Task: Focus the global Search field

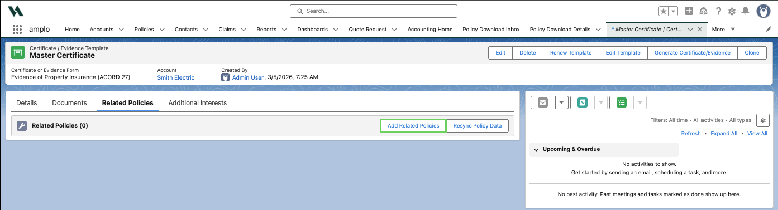Action: tap(374, 11)
